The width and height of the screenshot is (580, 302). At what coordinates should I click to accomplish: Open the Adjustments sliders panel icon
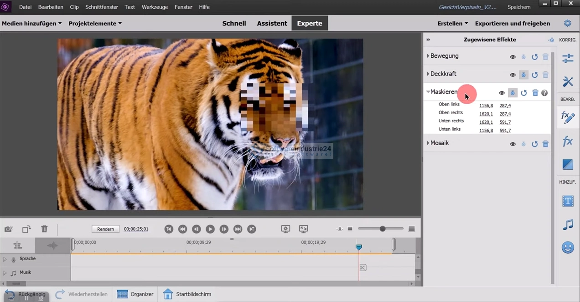coord(568,58)
